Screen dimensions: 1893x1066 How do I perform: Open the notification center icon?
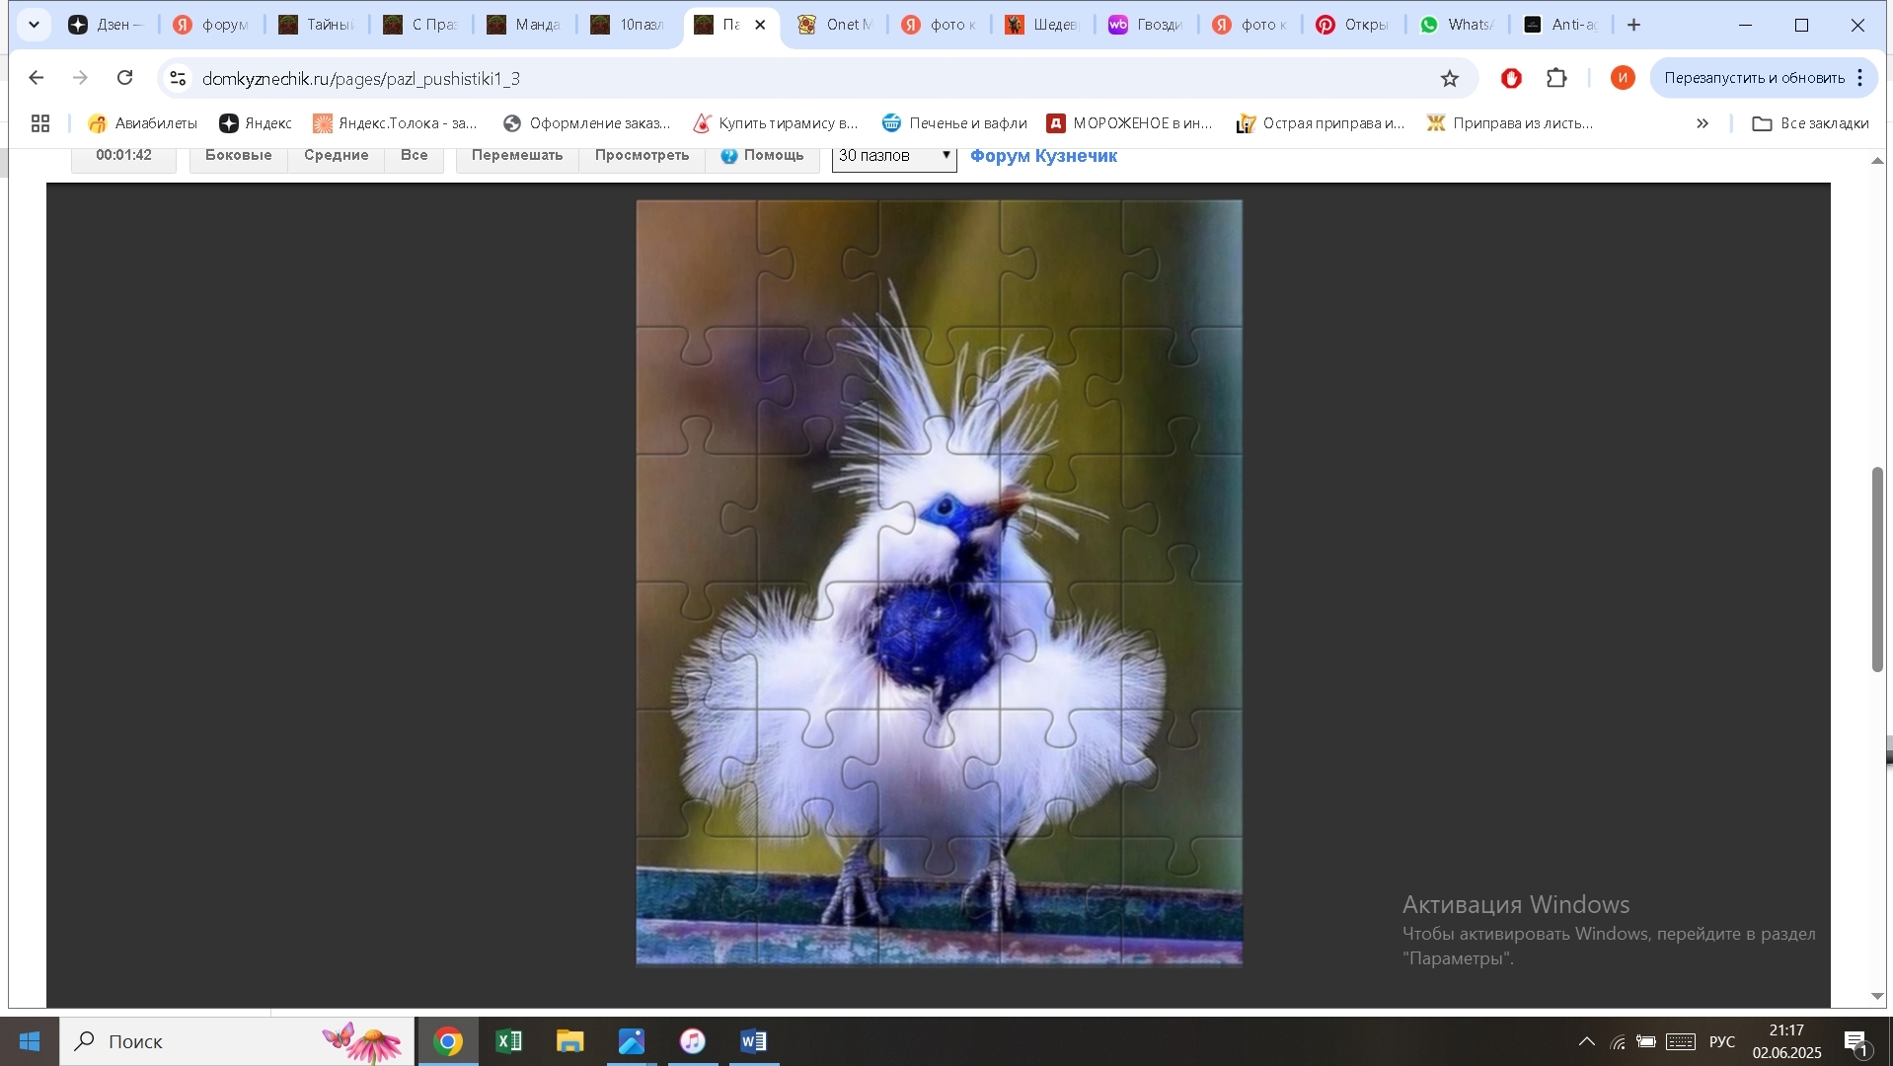coord(1856,1042)
